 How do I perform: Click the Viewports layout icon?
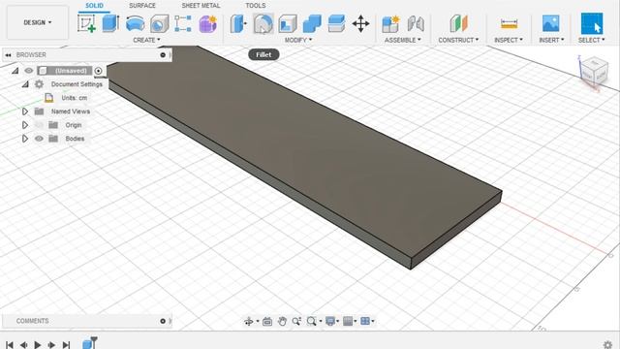coord(365,321)
